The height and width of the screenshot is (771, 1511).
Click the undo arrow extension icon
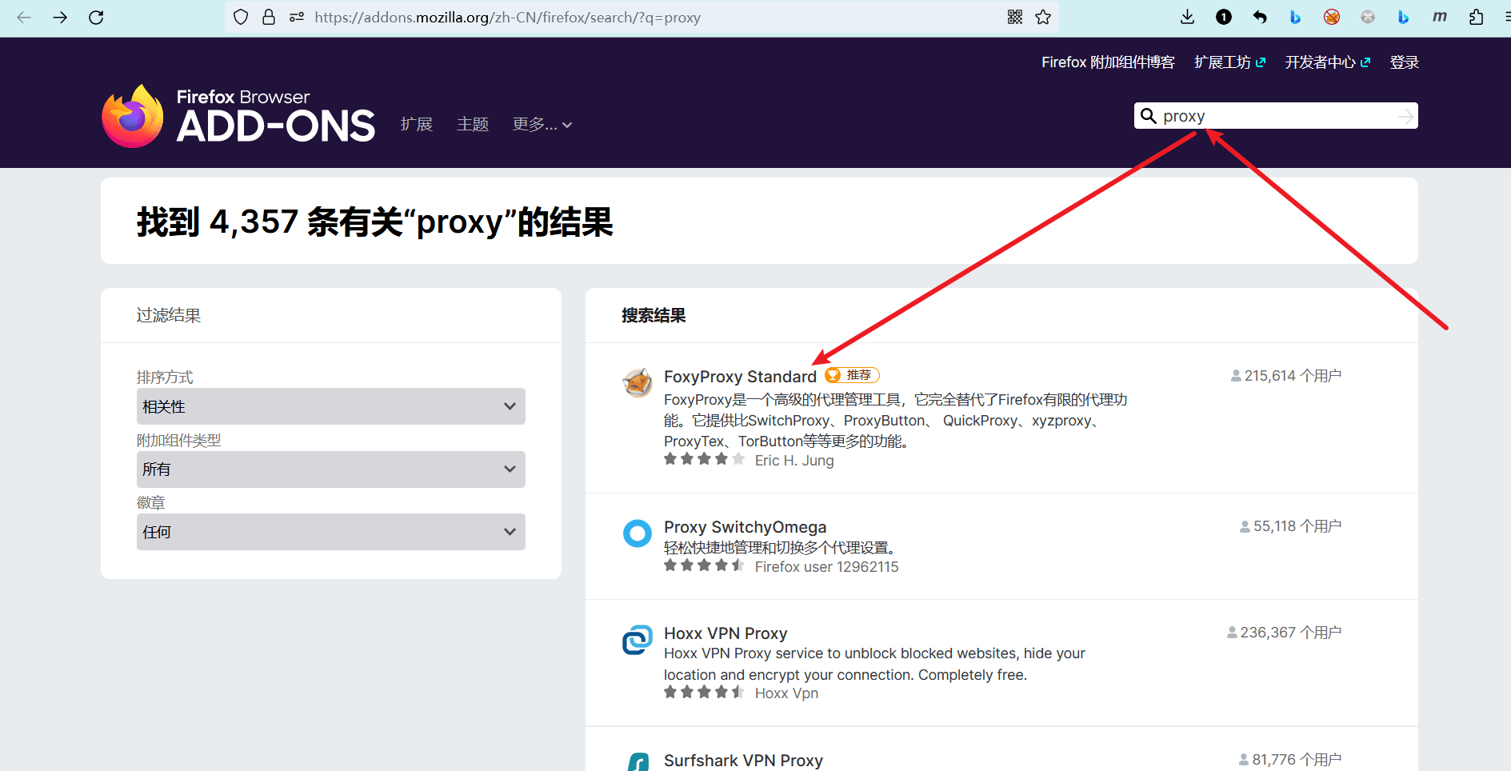pyautogui.click(x=1260, y=17)
